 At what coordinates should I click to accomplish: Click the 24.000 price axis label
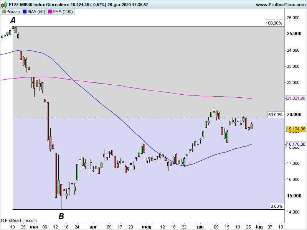click(x=293, y=50)
